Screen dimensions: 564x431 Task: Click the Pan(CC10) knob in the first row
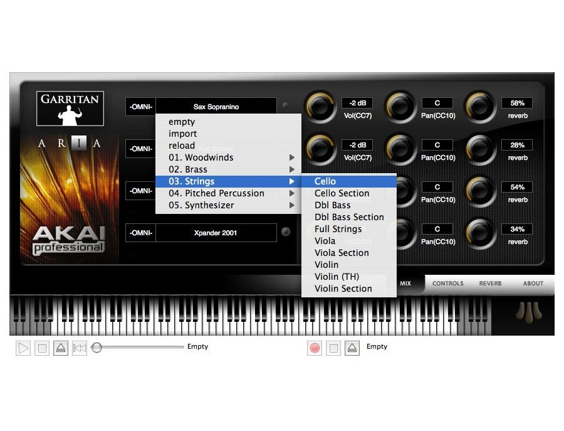[400, 107]
